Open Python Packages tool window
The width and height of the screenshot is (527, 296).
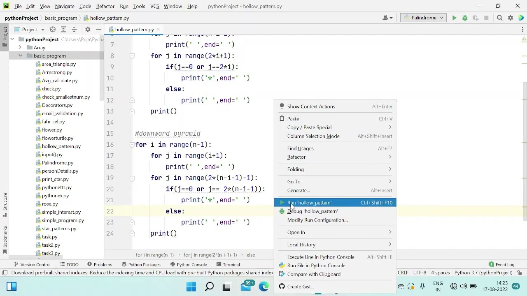pyautogui.click(x=141, y=265)
